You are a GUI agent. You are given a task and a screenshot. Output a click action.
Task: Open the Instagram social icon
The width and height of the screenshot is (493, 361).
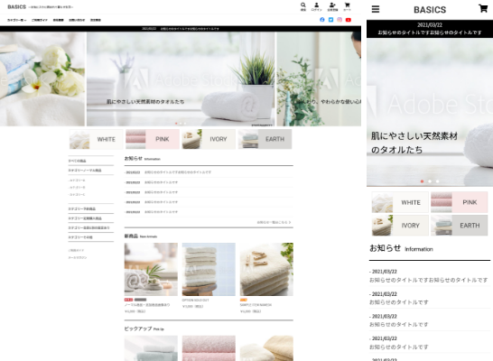click(340, 20)
